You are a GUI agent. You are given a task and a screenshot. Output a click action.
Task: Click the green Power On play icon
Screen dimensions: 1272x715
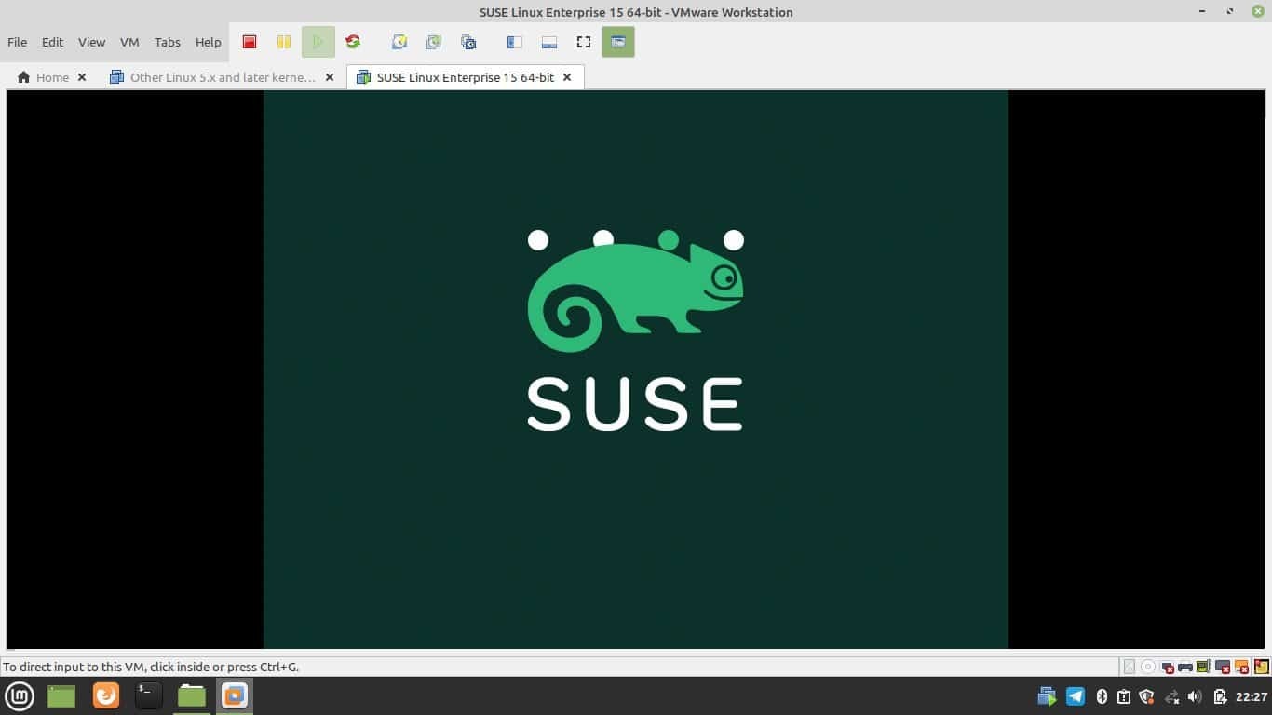pyautogui.click(x=318, y=42)
